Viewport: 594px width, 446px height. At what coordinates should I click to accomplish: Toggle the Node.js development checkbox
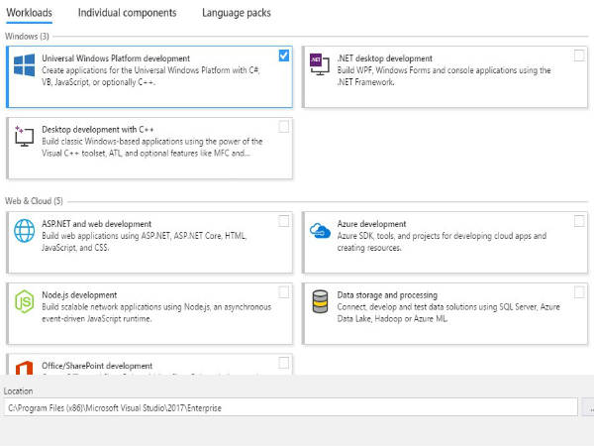284,292
